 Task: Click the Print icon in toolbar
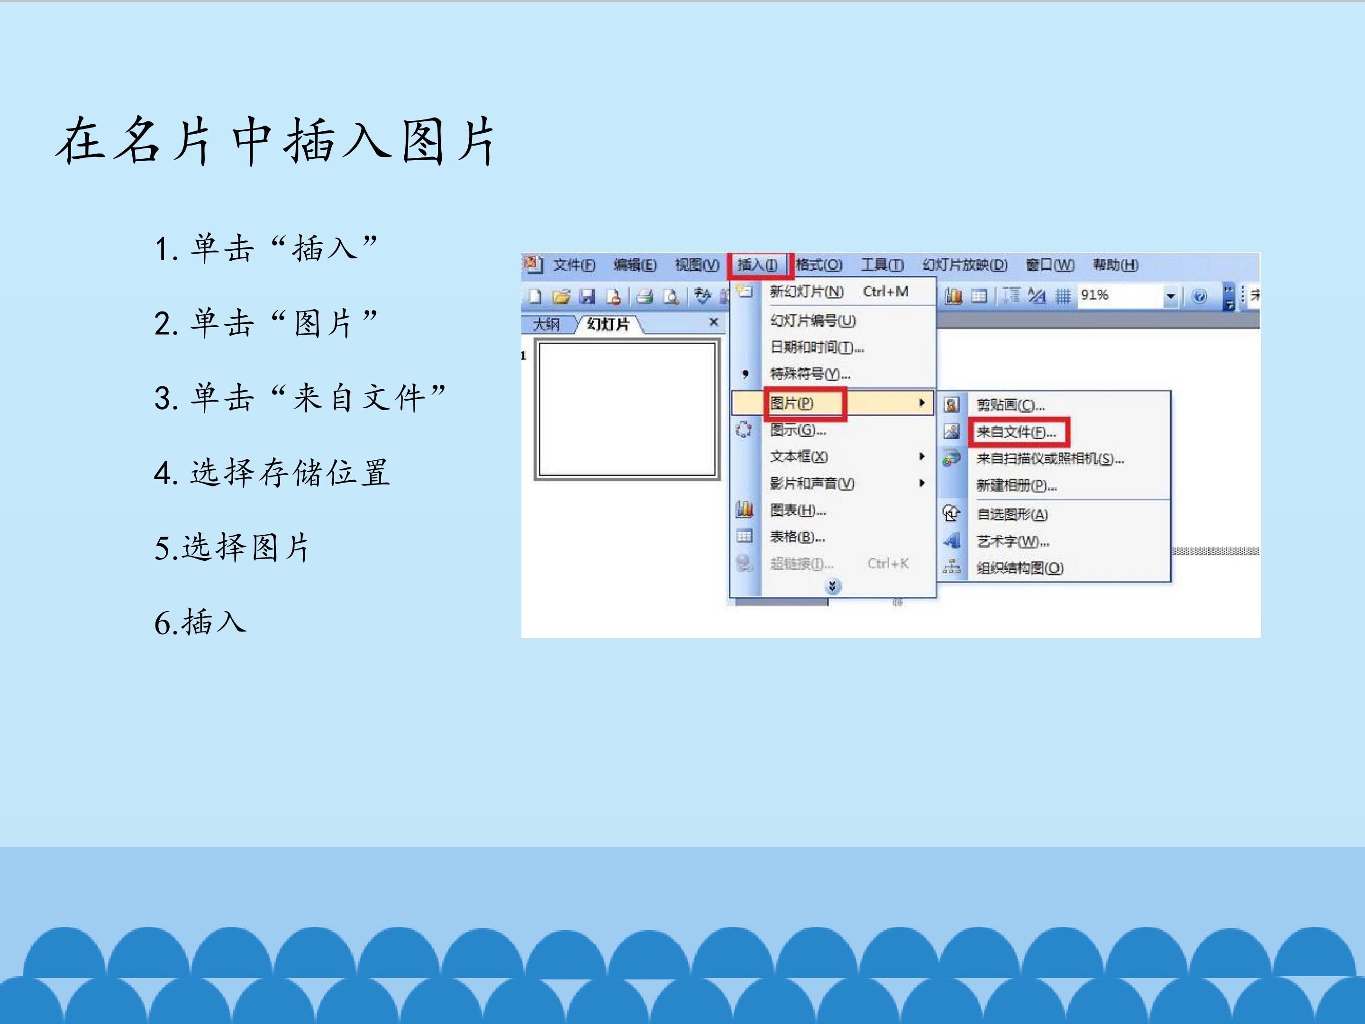click(x=645, y=297)
